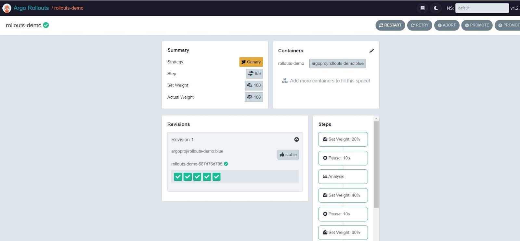Click the RETRY button
Screen dimensions: 520x241
coord(420,25)
